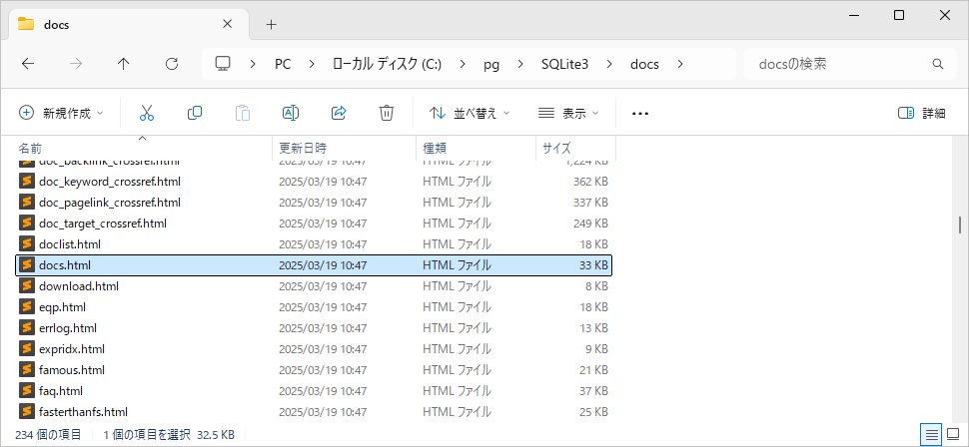The height and width of the screenshot is (447, 969).
Task: Sort files by サイズ column header
Action: click(556, 148)
